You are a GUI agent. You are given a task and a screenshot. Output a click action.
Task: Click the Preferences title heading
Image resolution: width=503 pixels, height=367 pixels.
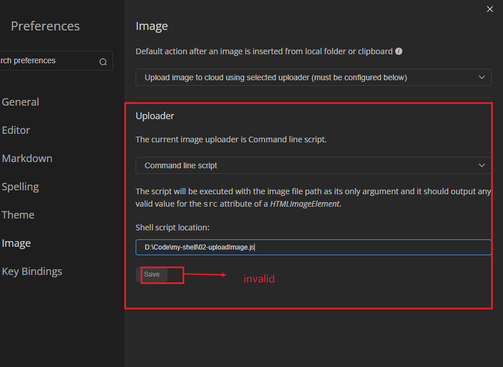click(45, 26)
